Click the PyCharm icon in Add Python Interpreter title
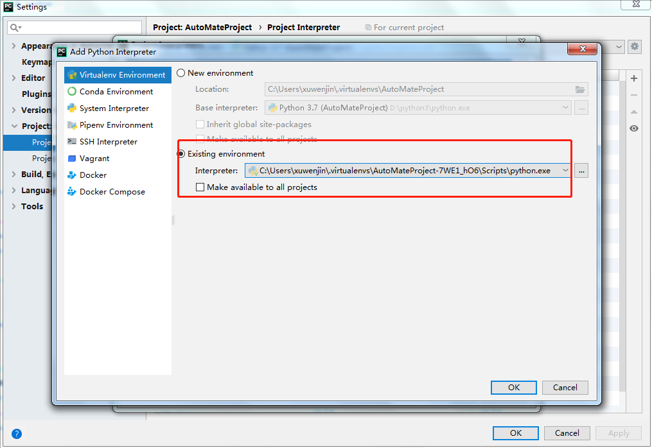 point(62,51)
